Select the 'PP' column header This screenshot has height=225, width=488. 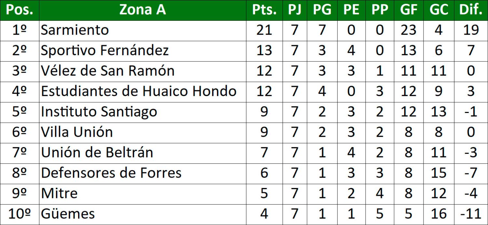click(380, 10)
